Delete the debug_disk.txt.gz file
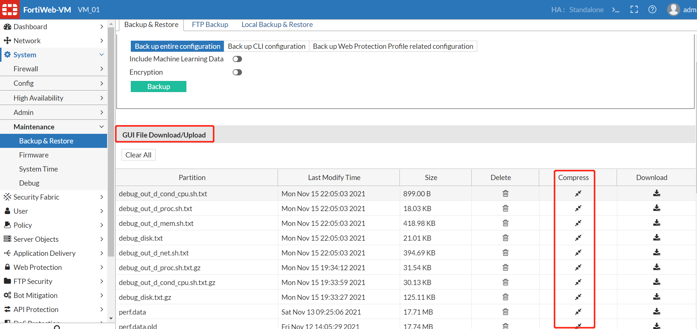This screenshot has height=329, width=697. (505, 297)
